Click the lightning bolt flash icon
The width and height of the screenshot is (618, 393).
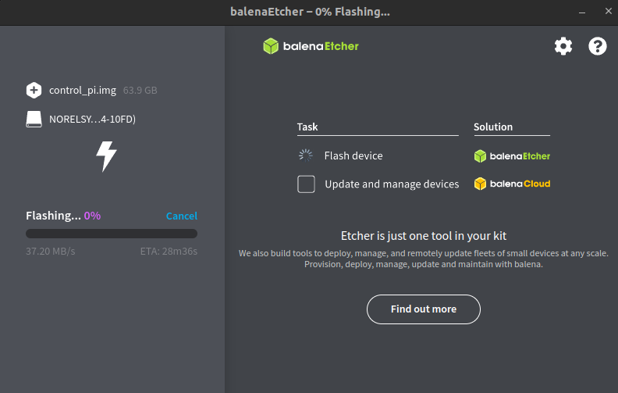point(106,156)
